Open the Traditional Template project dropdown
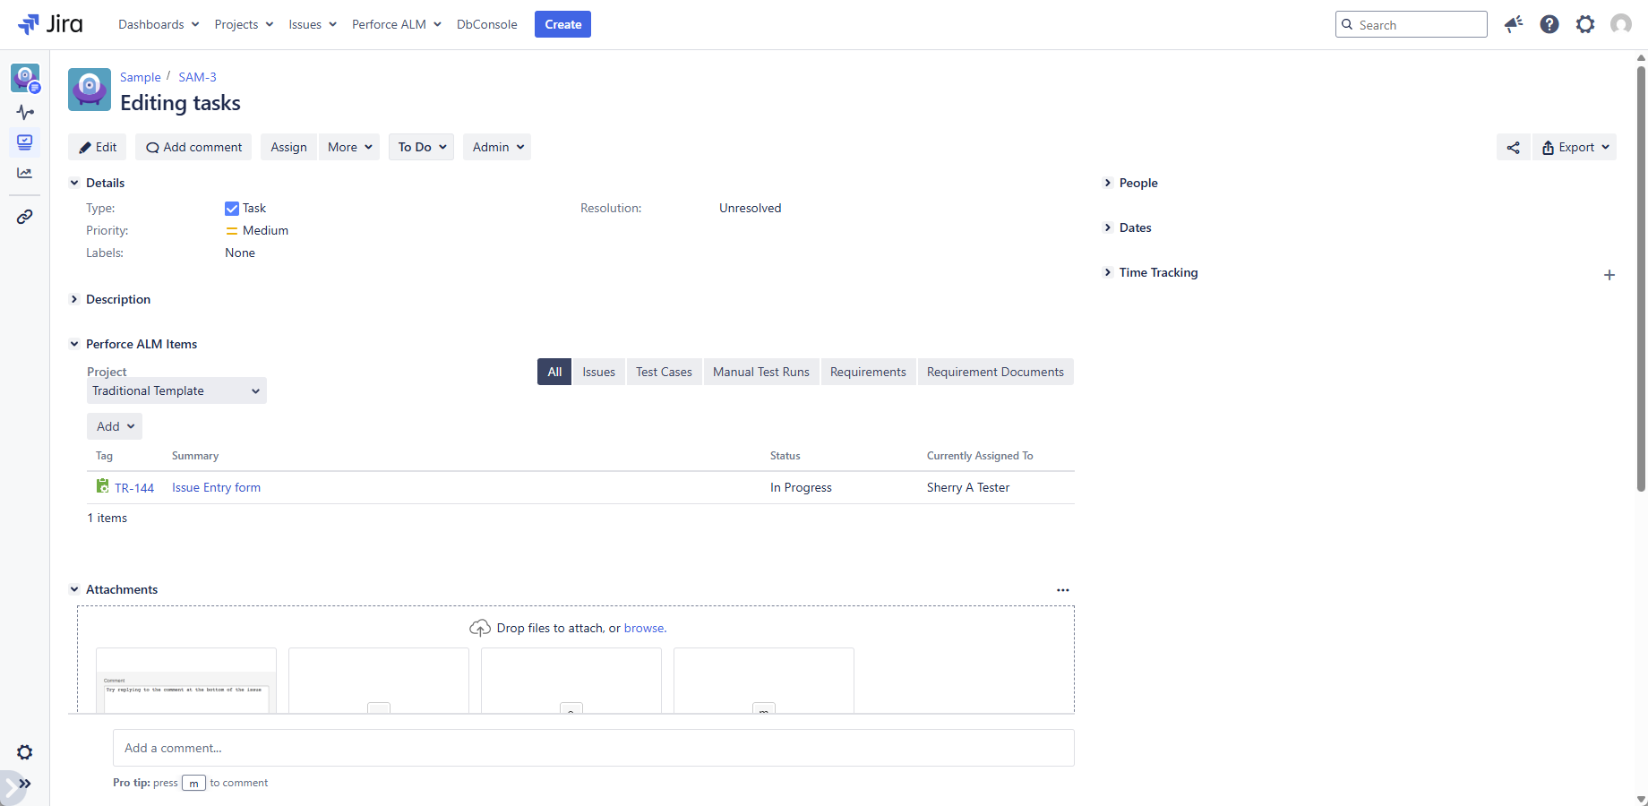Viewport: 1648px width, 806px height. (x=176, y=391)
